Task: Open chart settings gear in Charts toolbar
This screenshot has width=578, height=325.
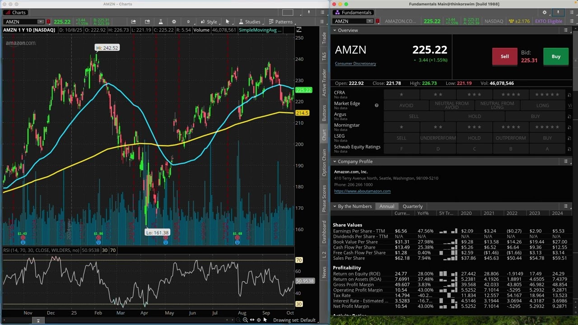Action: (174, 22)
